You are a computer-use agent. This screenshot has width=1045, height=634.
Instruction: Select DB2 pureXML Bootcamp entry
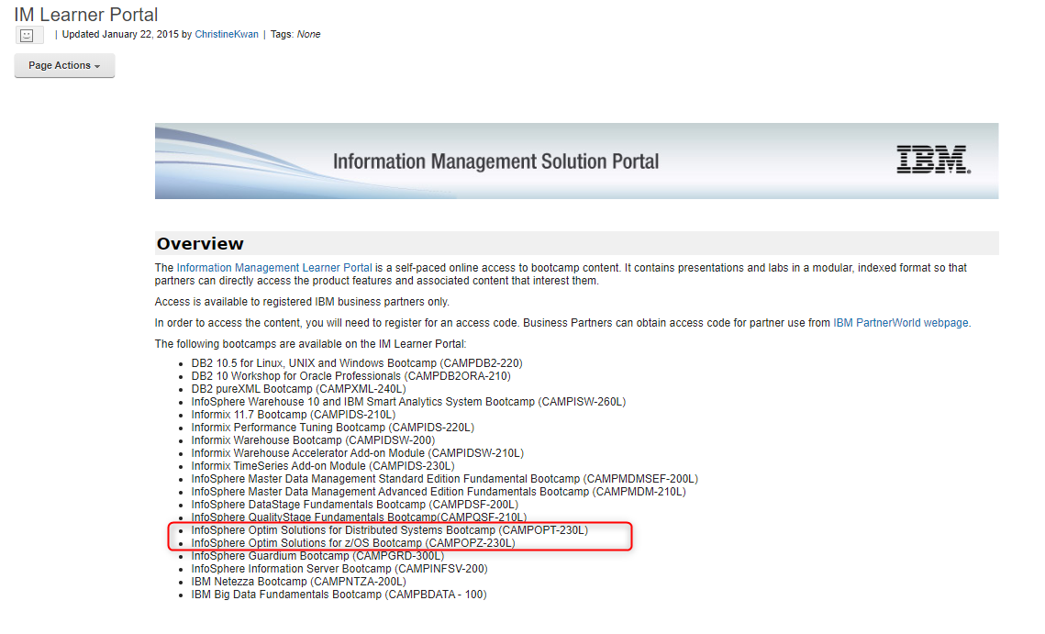pos(298,389)
